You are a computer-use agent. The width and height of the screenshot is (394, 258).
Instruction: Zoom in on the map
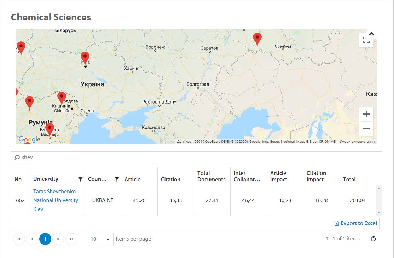(x=366, y=114)
